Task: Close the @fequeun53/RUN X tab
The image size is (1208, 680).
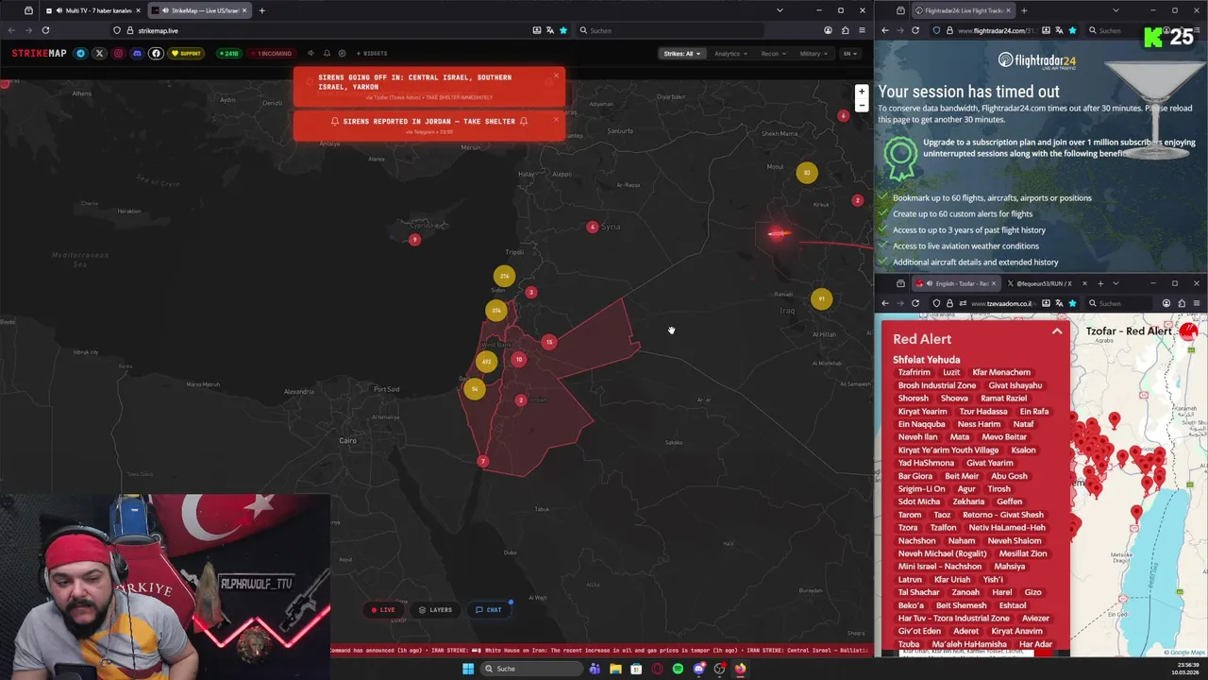Action: pos(1083,283)
